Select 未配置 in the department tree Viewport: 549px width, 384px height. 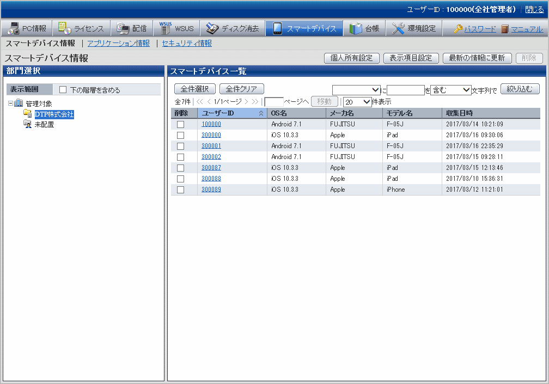click(x=44, y=125)
